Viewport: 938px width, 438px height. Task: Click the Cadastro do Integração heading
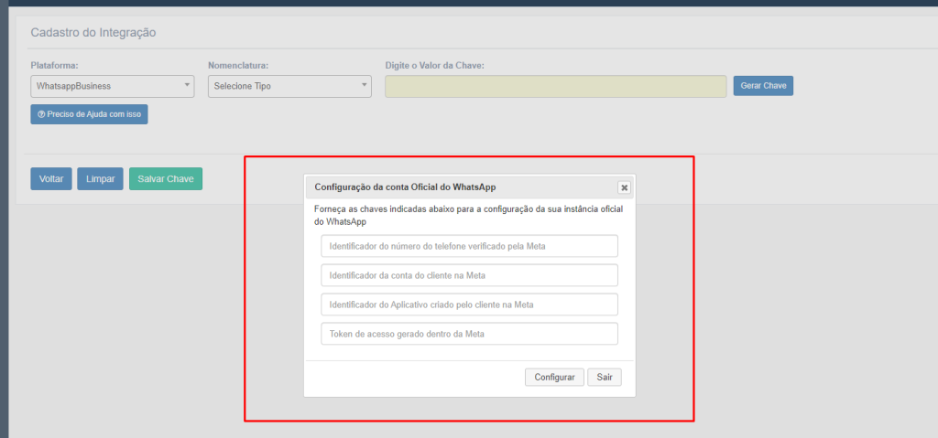tap(93, 33)
